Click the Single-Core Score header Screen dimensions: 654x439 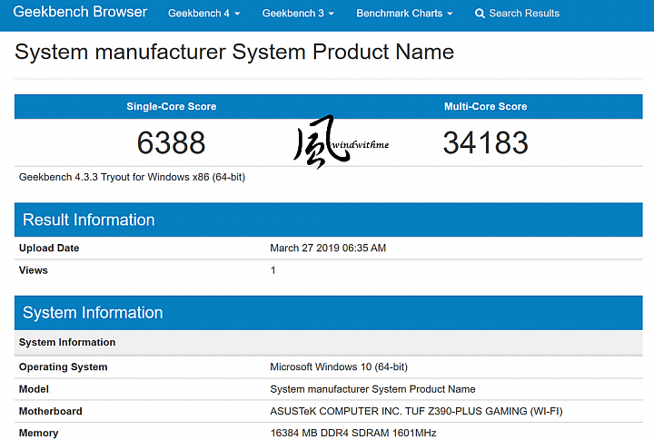coord(172,107)
